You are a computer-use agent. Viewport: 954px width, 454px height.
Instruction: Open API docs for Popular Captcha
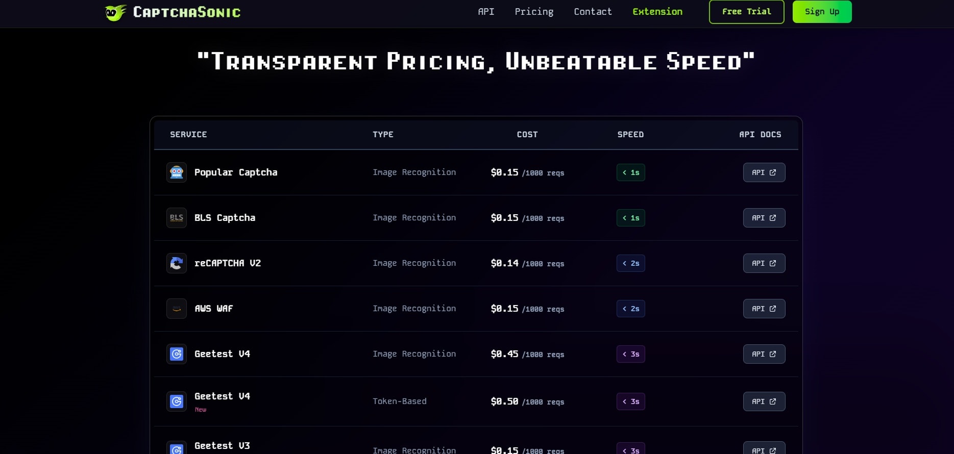pos(764,172)
